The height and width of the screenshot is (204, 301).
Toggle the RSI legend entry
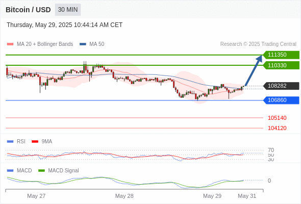pos(21,141)
